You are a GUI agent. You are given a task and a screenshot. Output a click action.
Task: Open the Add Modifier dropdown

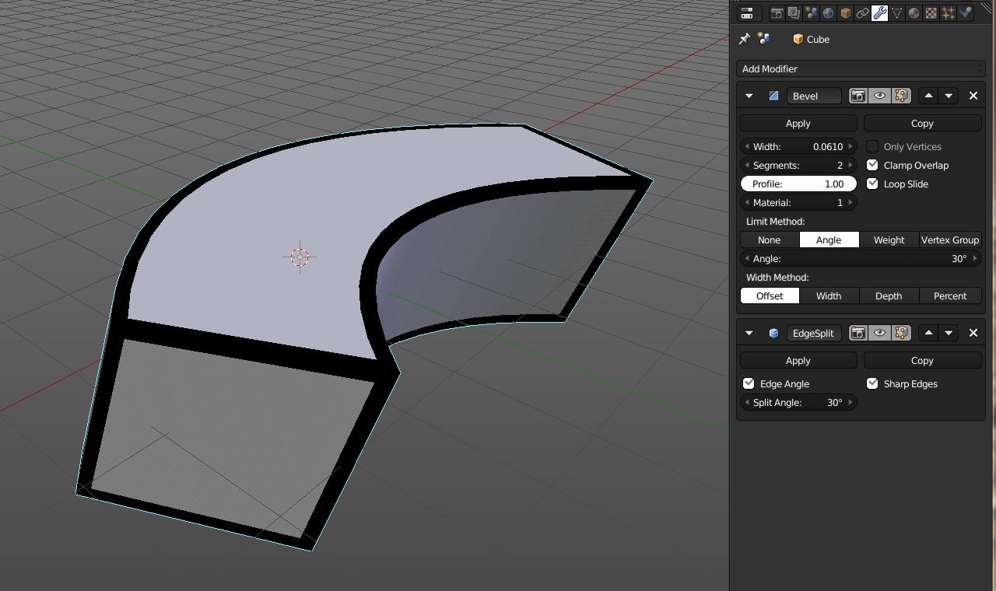(x=861, y=68)
